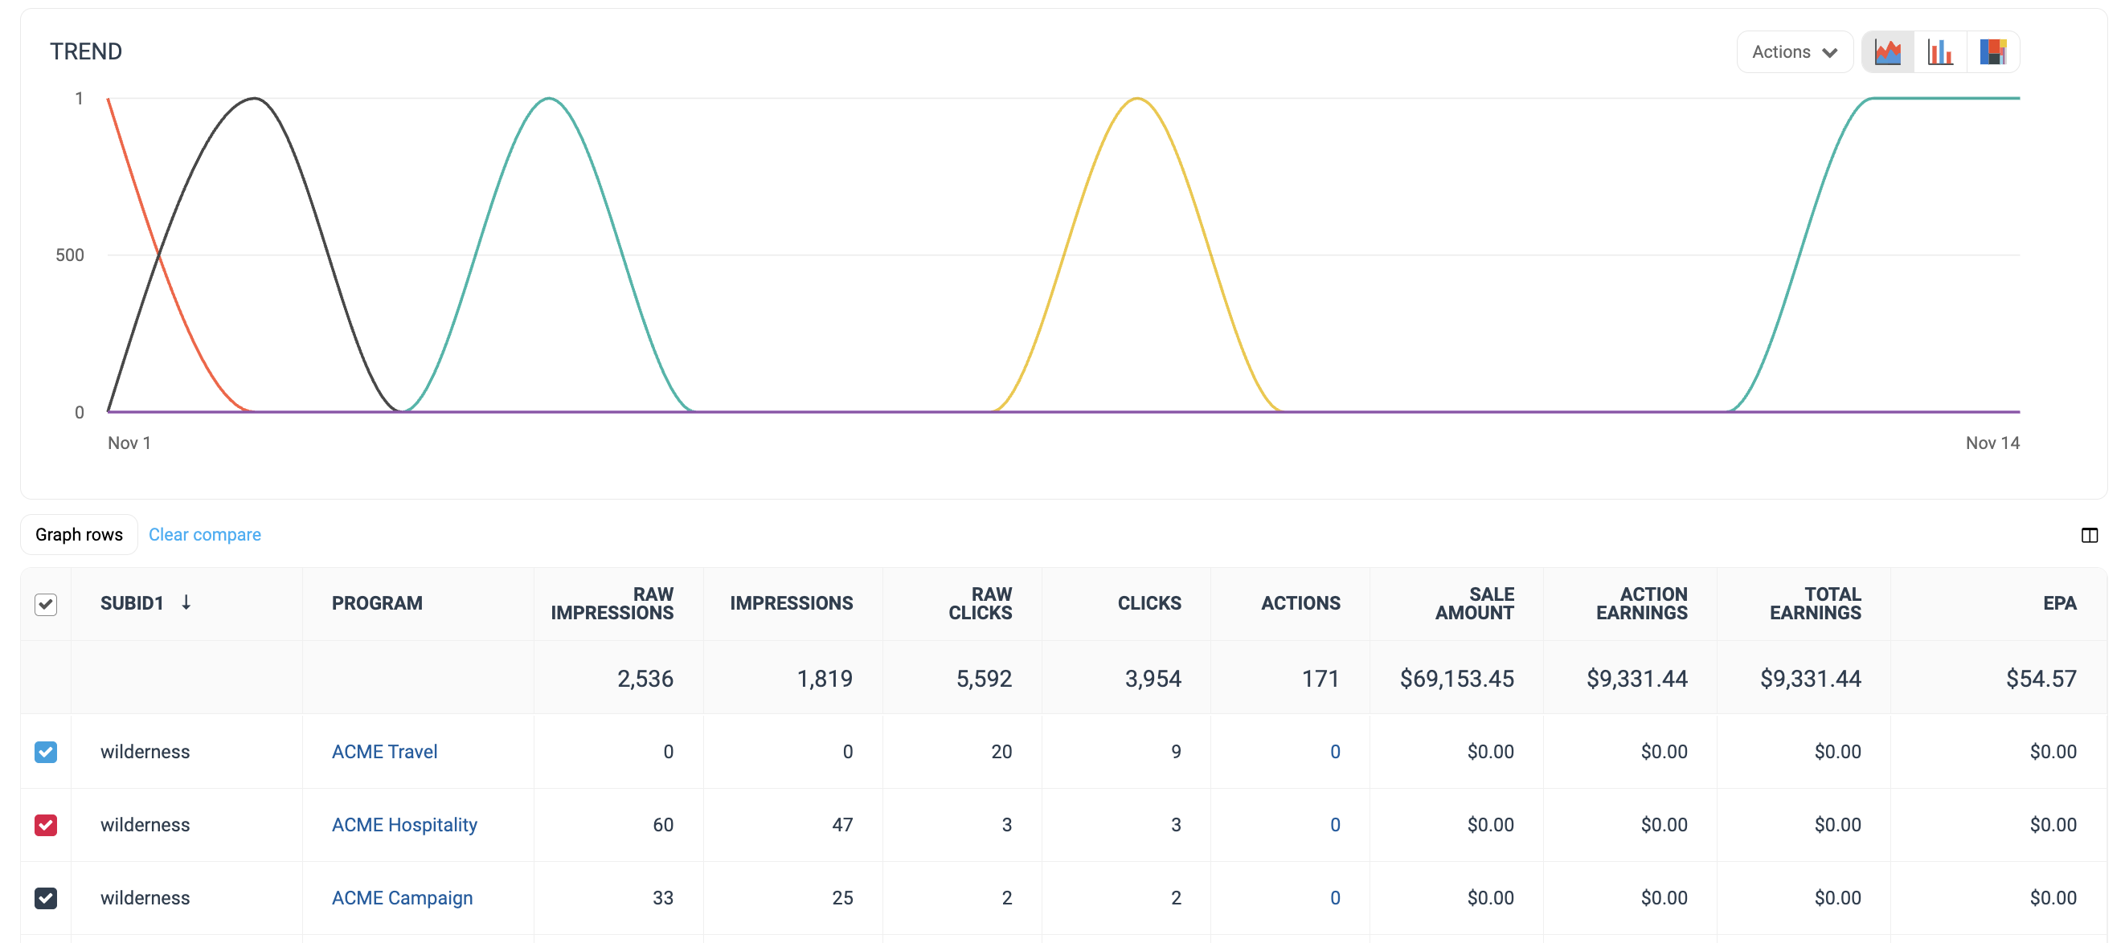Screen dimensions: 2125x943
Task: Open the ACME Hospitality program link
Action: point(404,824)
